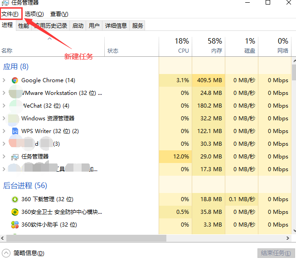Click the 简略信息 collapse arrow icon
This screenshot has width=296, height=262.
[x=6, y=253]
